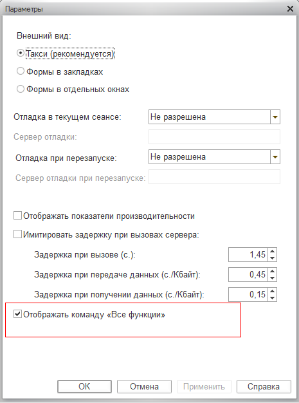Confirm settings with the OK button
Viewport: 299px width, 403px height.
(x=84, y=386)
